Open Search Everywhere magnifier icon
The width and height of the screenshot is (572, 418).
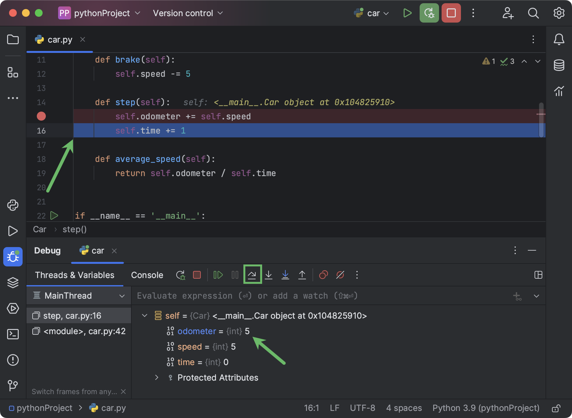pos(533,13)
